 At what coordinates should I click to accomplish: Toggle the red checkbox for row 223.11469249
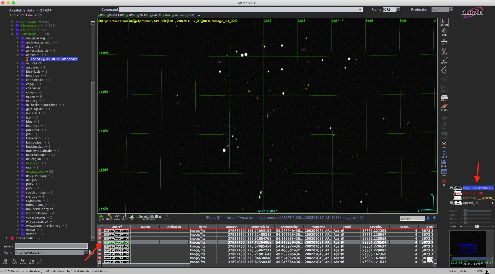click(x=100, y=234)
